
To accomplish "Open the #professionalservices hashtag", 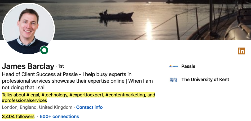I will point(24,101).
